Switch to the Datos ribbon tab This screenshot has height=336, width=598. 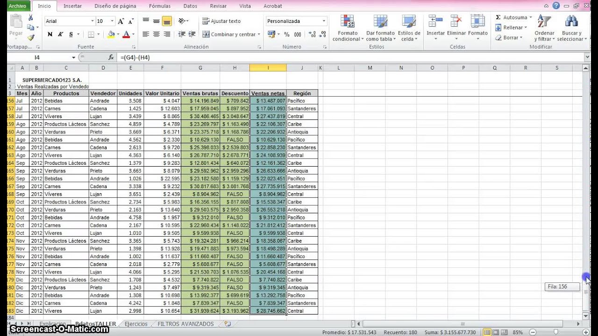(x=190, y=6)
